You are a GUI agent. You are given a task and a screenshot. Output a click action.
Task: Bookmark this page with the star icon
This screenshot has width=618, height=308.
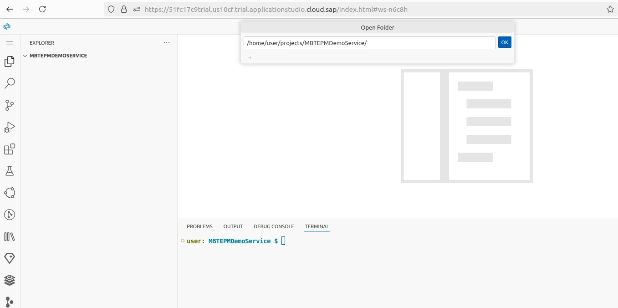point(610,9)
